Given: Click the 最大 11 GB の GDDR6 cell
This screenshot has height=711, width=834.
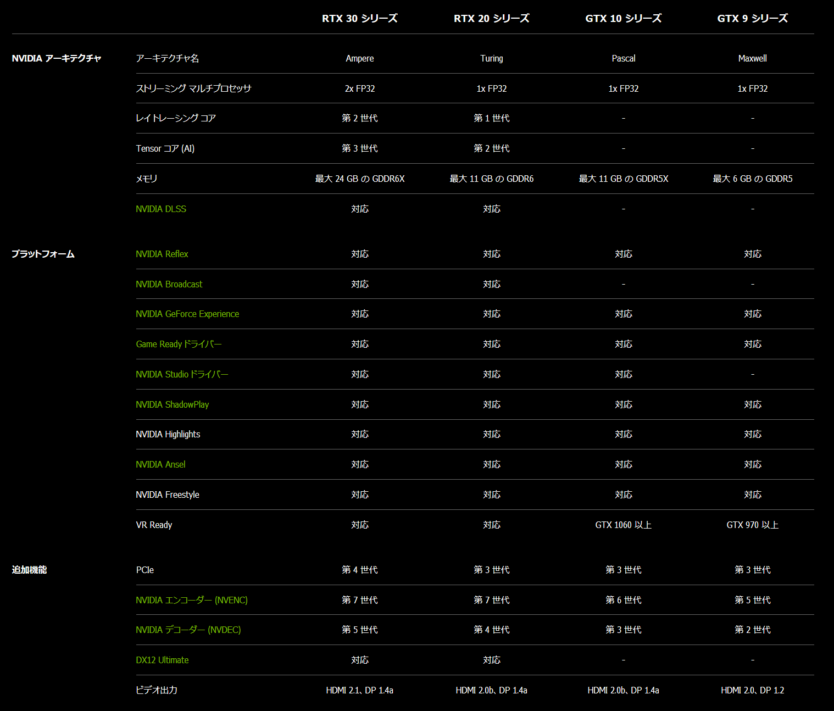Looking at the screenshot, I should point(492,179).
